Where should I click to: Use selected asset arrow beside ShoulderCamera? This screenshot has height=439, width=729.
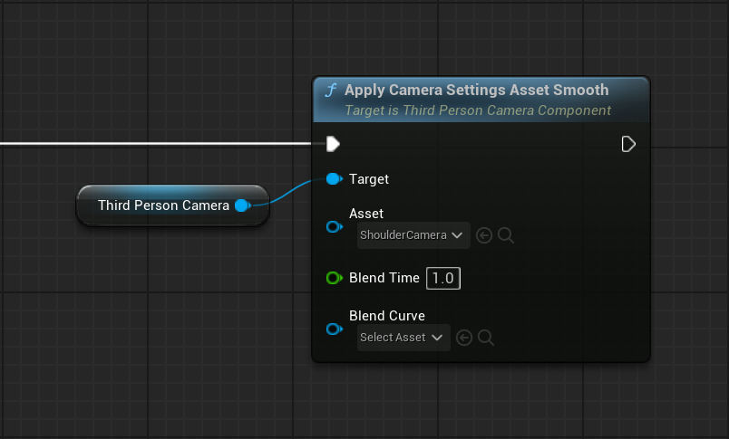coord(484,235)
